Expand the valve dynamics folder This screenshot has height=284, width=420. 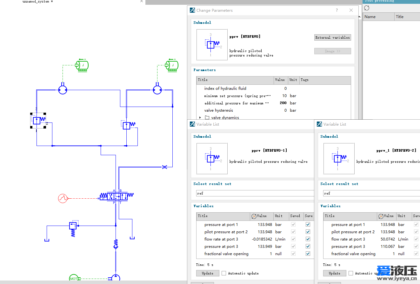(x=200, y=118)
